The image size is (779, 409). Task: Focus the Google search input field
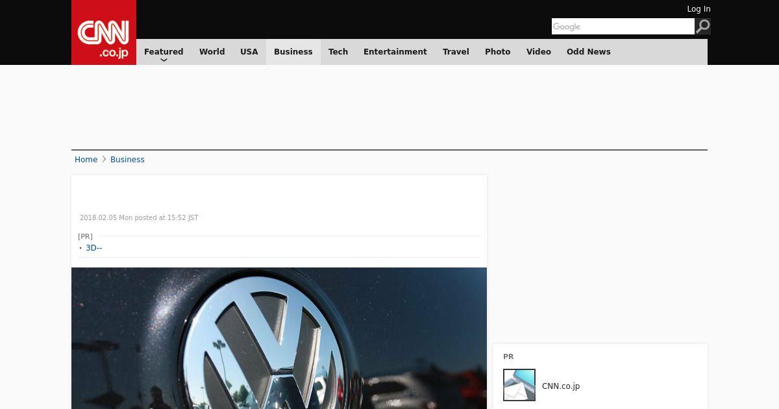(x=623, y=27)
